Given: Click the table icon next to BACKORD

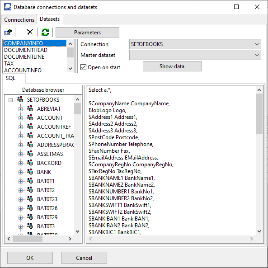Looking at the screenshot, I should pos(30,163).
